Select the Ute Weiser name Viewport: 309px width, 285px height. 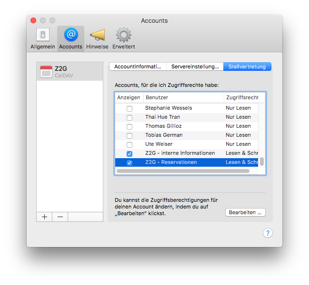(159, 144)
